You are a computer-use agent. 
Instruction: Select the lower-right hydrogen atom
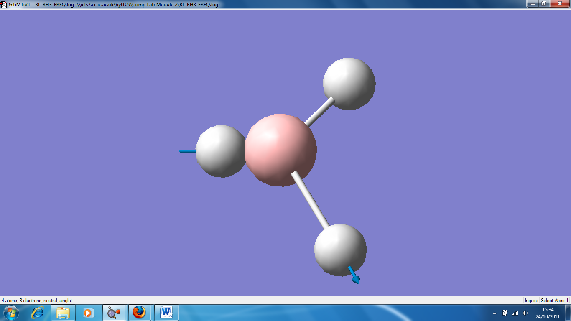coord(340,250)
